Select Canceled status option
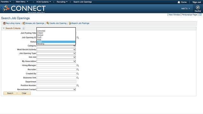 click(56, 31)
